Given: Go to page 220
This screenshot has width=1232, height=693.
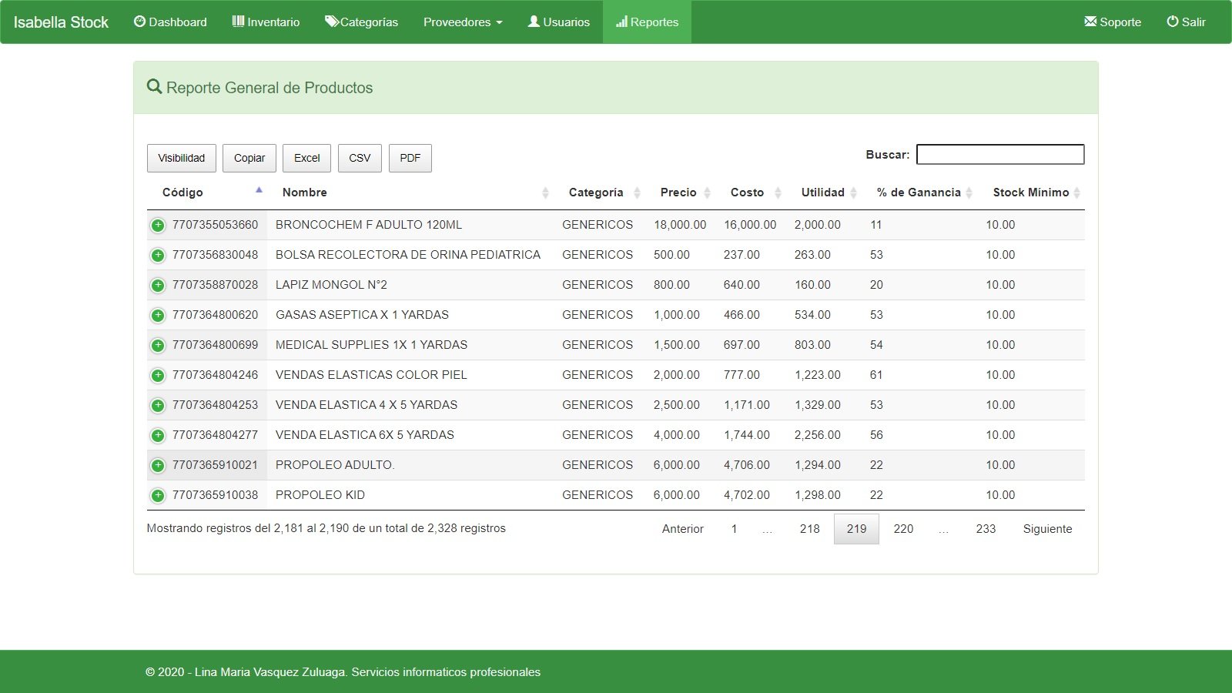Looking at the screenshot, I should tap(903, 529).
